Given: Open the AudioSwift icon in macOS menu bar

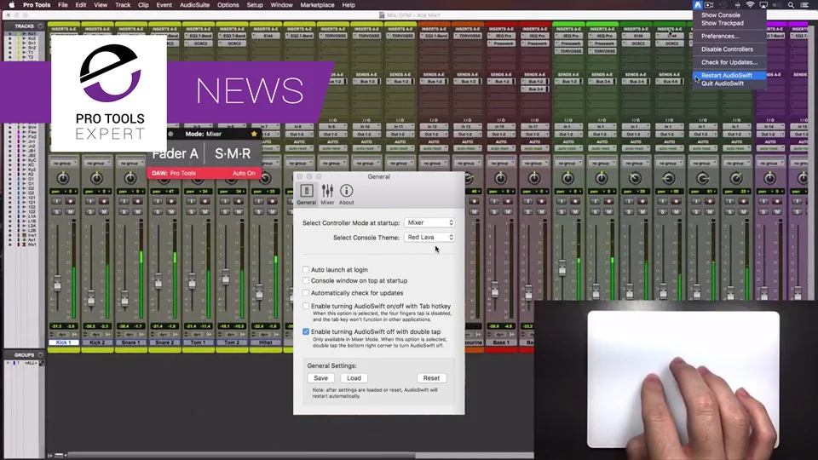Looking at the screenshot, I should (698, 5).
